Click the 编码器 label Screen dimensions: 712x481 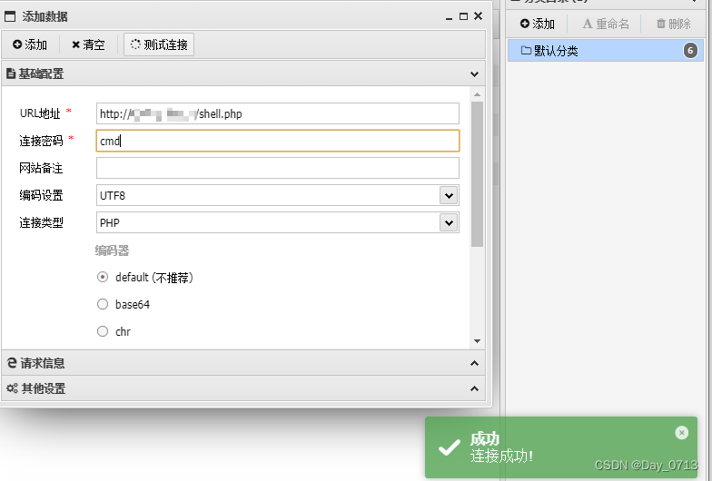[x=113, y=250]
